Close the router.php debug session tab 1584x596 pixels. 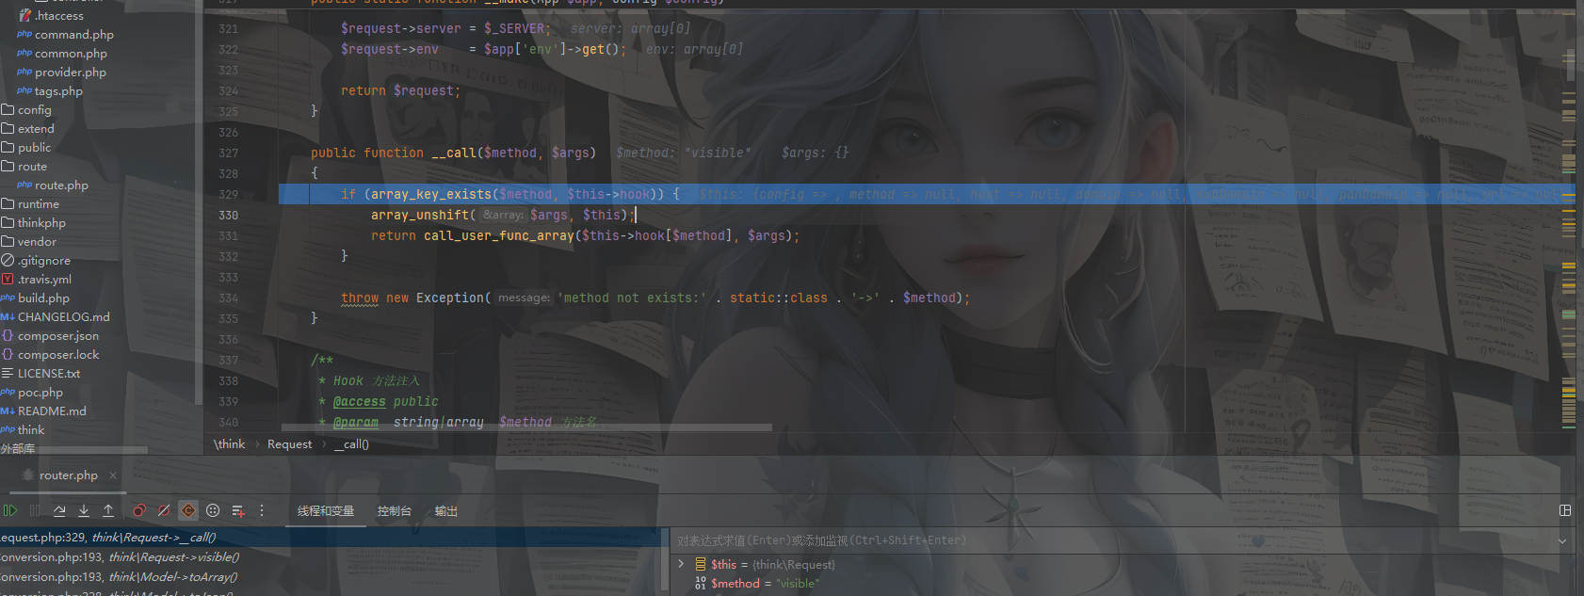113,475
